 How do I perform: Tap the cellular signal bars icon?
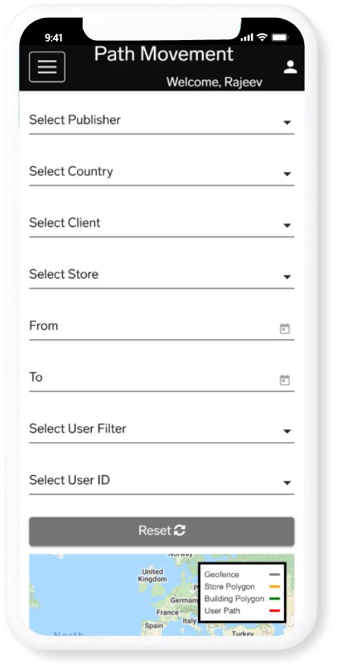pos(247,37)
